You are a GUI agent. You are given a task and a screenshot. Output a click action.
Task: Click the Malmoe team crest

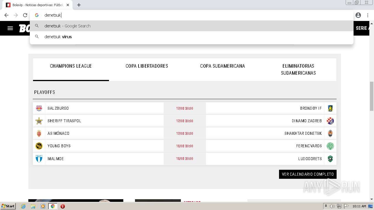pos(39,159)
